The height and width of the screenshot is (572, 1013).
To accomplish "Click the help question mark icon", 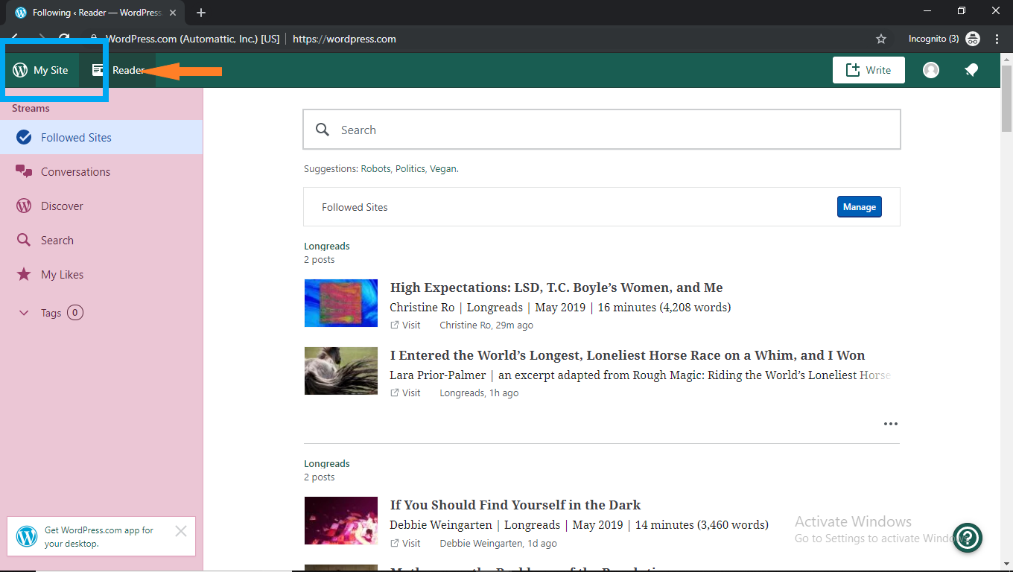I will [x=968, y=537].
